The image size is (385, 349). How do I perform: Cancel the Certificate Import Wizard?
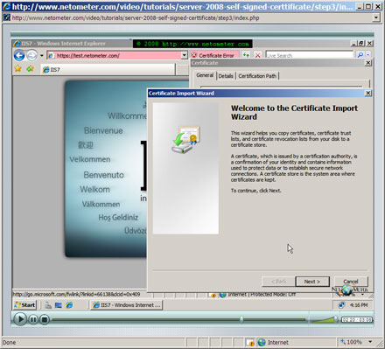351,282
